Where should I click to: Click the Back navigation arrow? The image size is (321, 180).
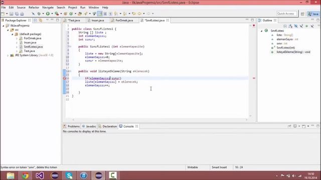tap(139, 13)
